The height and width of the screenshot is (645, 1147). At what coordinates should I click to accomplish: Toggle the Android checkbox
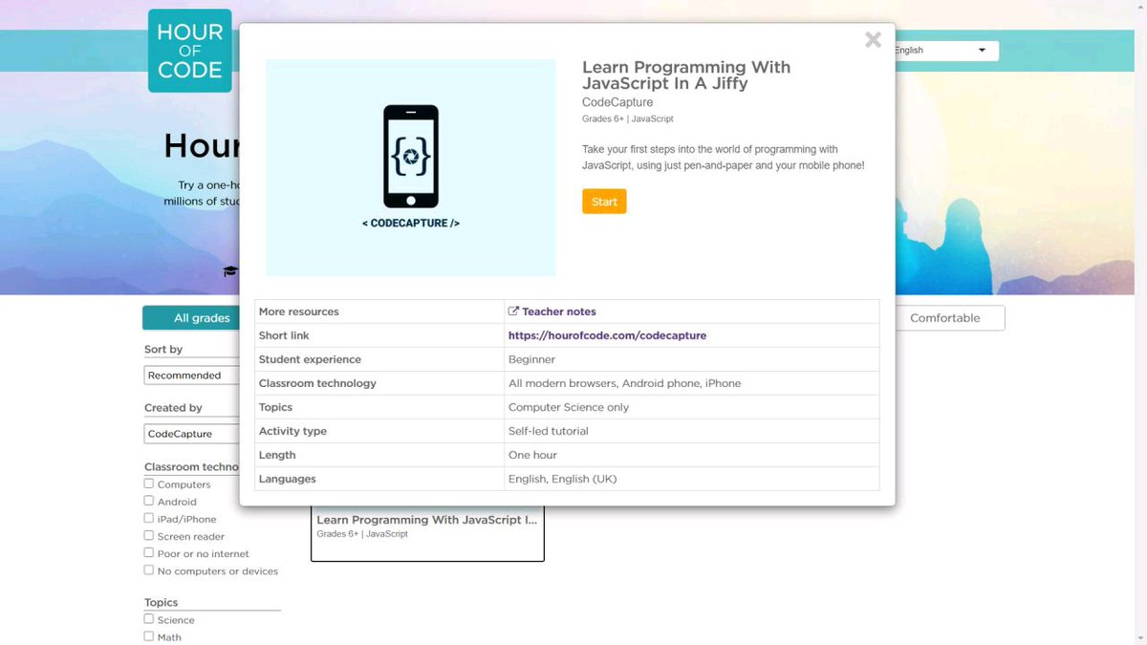pos(149,501)
